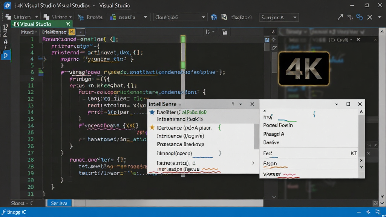Image resolution: width=386 pixels, height=217 pixels.
Task: Click the icon right of diagonal arrow
Action: (x=350, y=17)
